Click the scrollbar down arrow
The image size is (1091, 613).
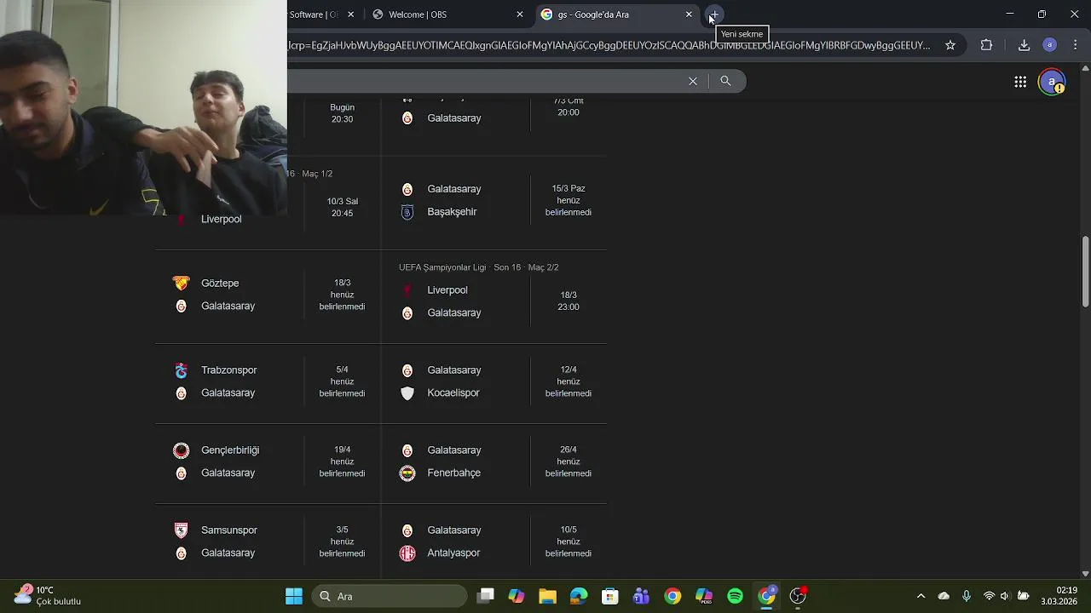pyautogui.click(x=1085, y=573)
